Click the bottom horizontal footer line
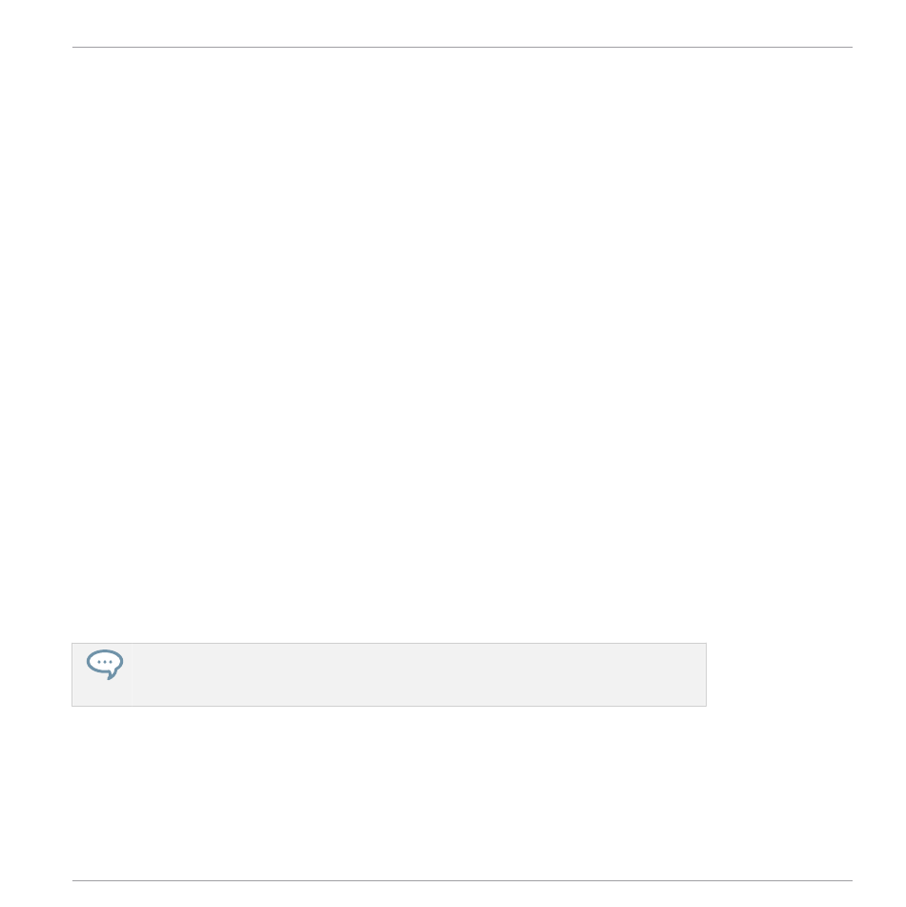 tap(463, 881)
